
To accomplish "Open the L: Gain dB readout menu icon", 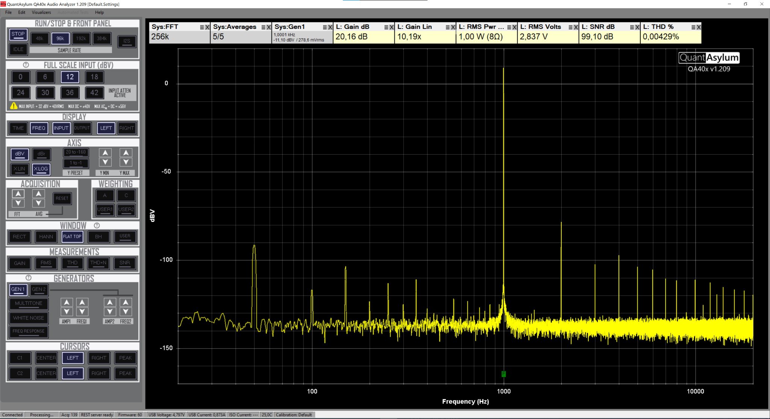I will [387, 27].
